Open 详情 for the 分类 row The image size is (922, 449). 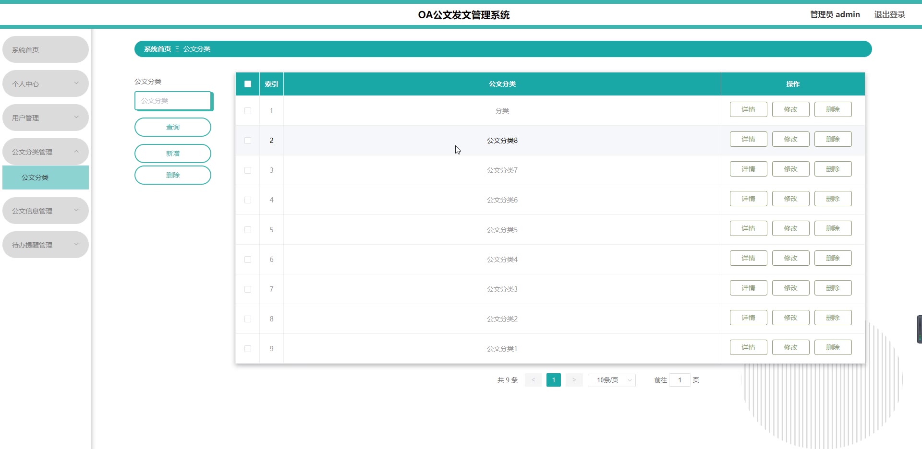click(x=749, y=109)
